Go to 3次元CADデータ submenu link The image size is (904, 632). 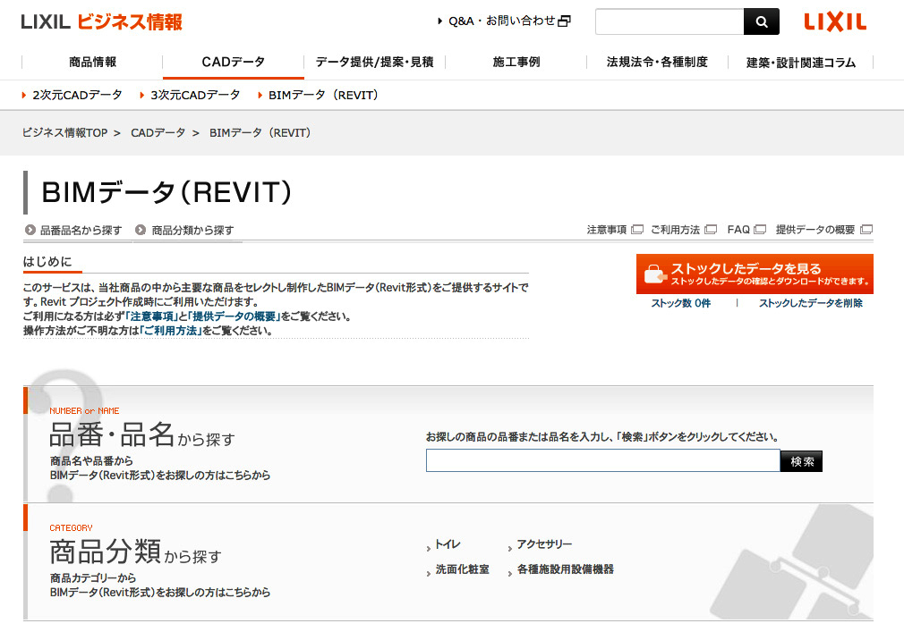195,95
